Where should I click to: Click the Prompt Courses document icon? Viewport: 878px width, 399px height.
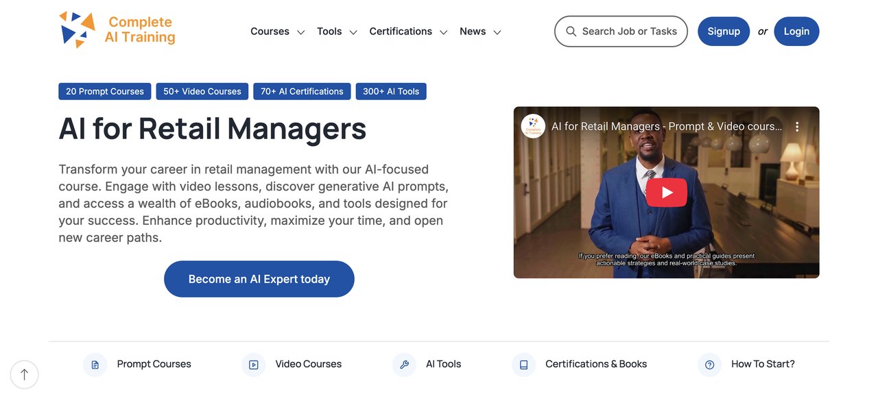pyautogui.click(x=95, y=365)
